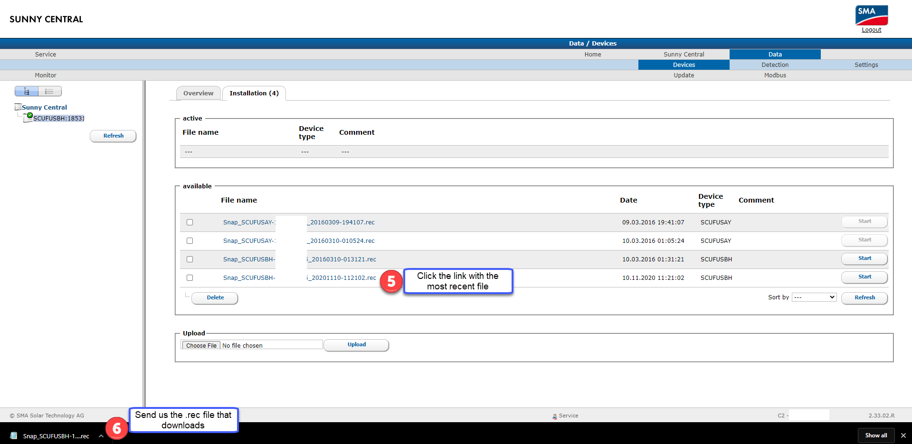The image size is (912, 444).
Task: Switch to tree view icon
Action: 27,91
